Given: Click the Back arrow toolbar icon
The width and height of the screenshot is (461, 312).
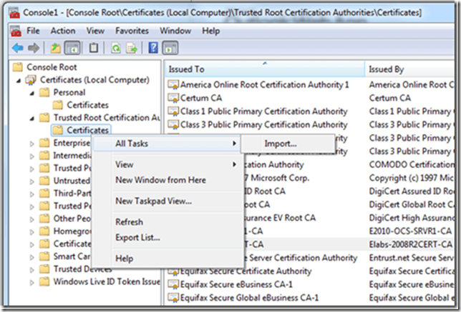Looking at the screenshot, I should tap(17, 48).
